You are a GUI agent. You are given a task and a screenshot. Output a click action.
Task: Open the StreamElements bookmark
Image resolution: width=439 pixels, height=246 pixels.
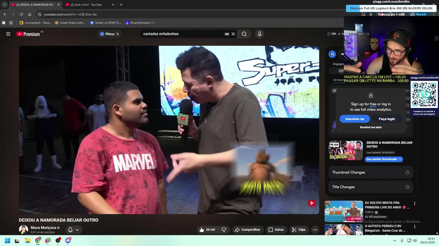coord(140,23)
